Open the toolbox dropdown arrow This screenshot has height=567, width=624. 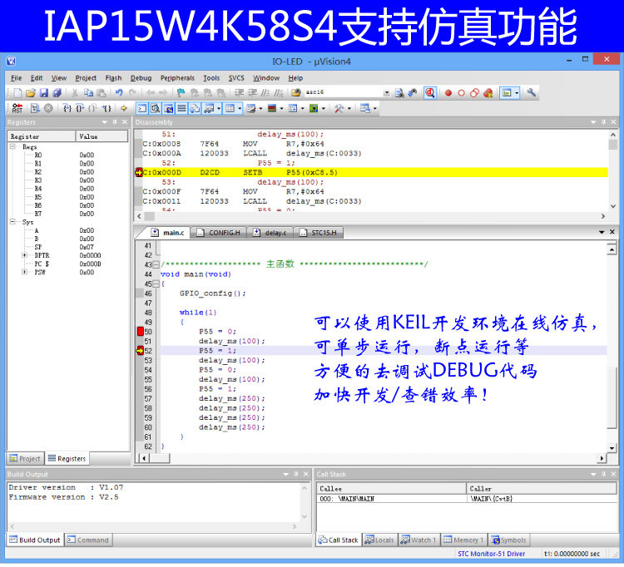point(349,109)
